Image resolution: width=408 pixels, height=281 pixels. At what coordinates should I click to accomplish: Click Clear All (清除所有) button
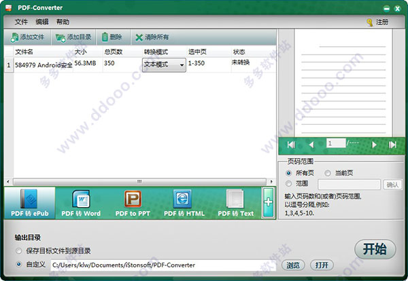152,37
